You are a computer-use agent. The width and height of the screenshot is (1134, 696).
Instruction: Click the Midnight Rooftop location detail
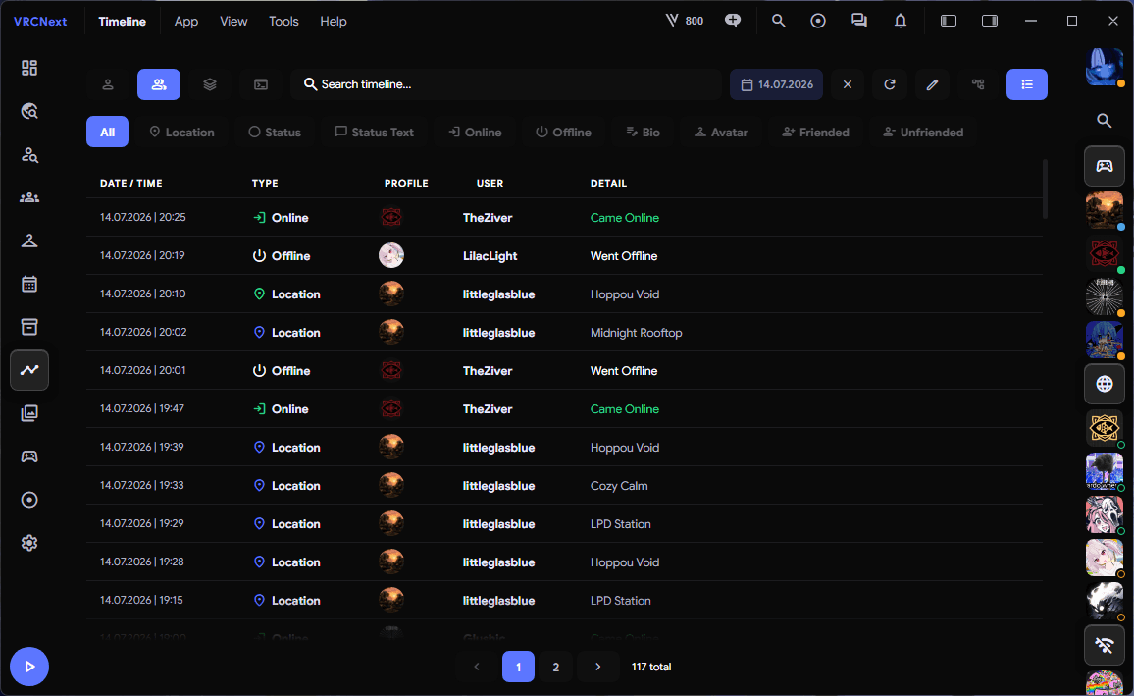[x=636, y=333]
